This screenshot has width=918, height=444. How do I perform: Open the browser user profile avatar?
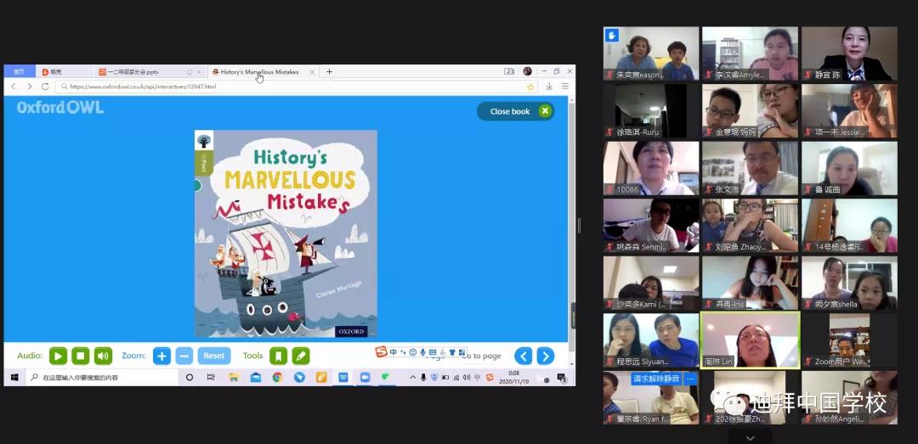(x=528, y=71)
